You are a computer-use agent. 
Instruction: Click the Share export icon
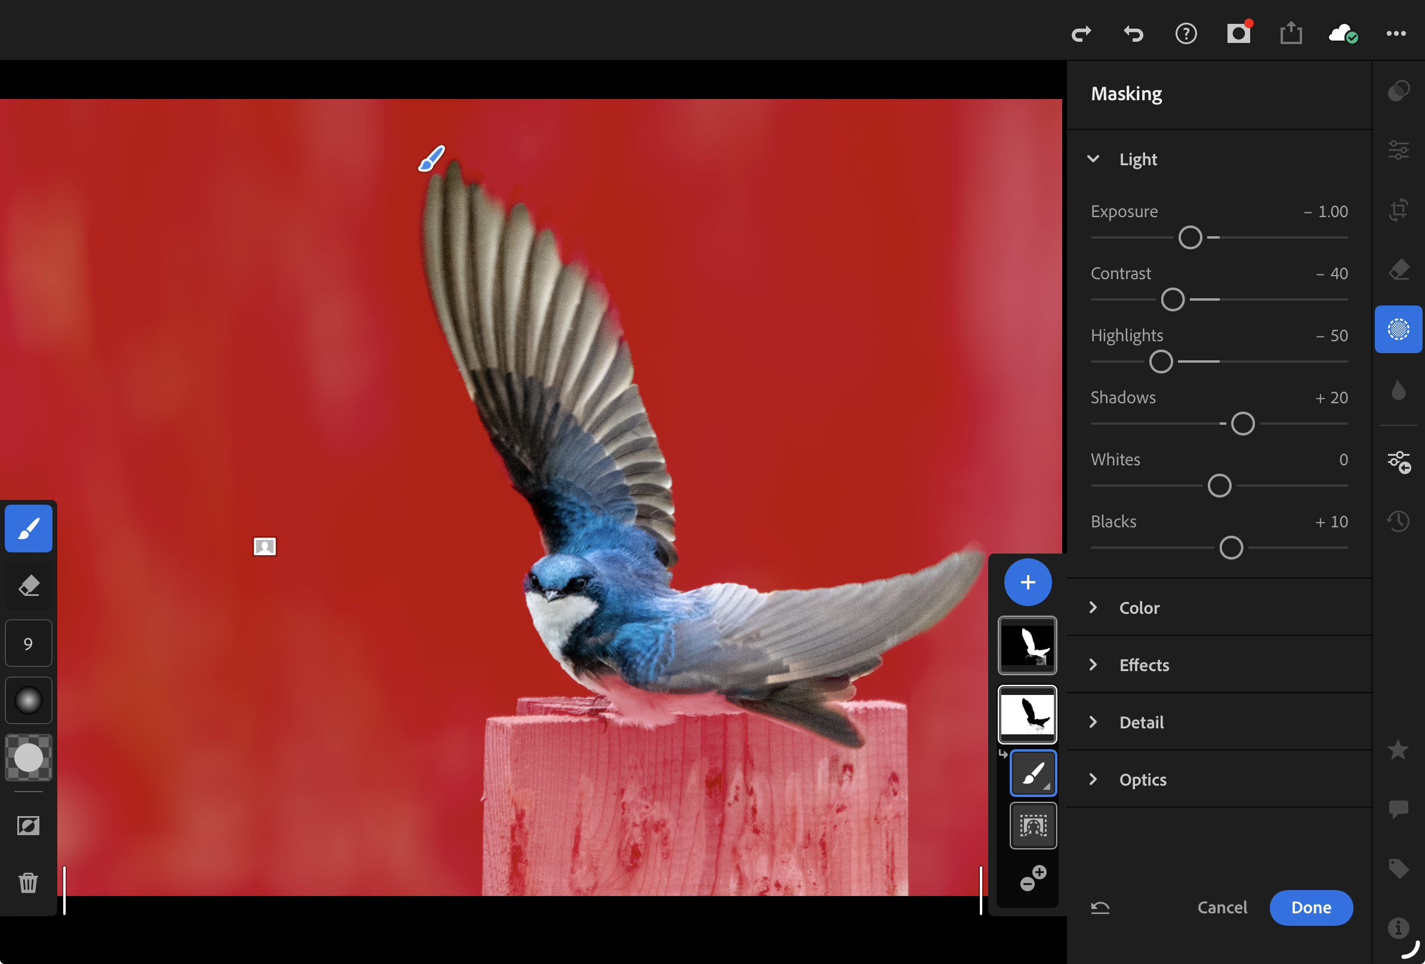(x=1291, y=33)
